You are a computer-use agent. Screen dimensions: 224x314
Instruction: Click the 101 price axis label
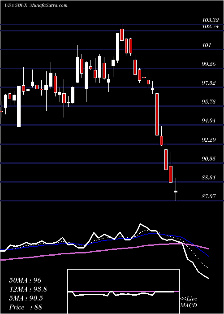coord(207,45)
